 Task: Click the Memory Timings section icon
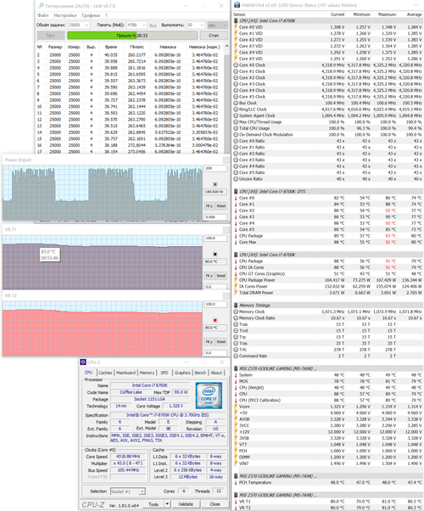point(236,305)
